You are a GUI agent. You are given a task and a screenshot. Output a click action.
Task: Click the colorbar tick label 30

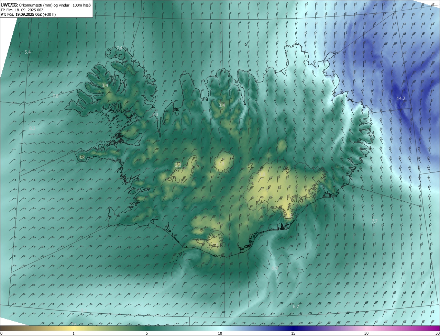[x=366, y=333]
